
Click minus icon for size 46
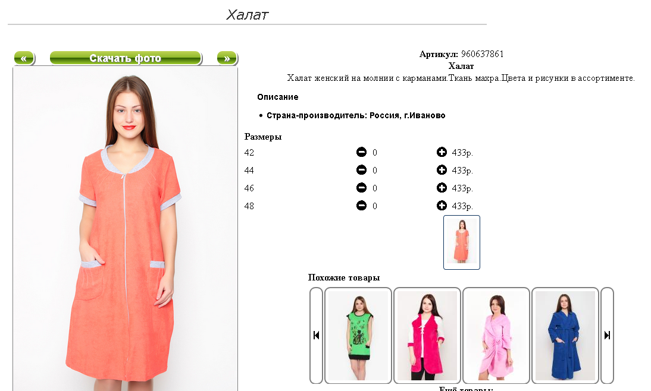[361, 188]
